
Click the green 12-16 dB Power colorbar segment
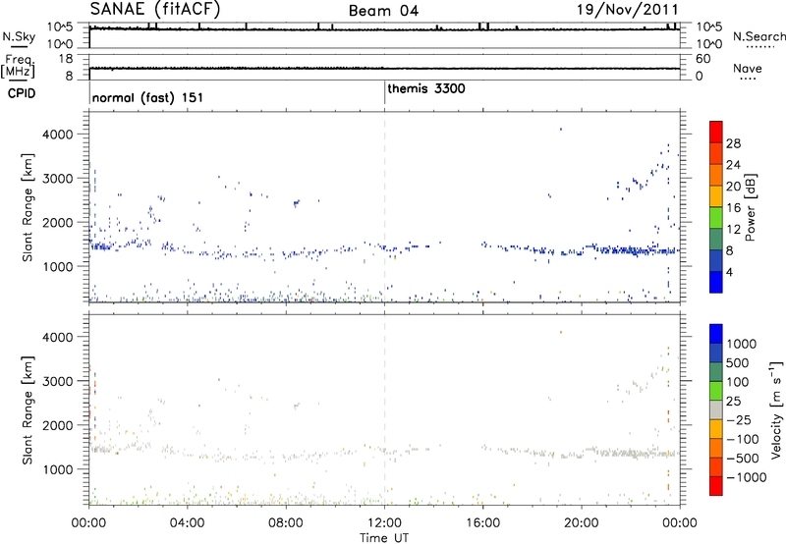(716, 217)
